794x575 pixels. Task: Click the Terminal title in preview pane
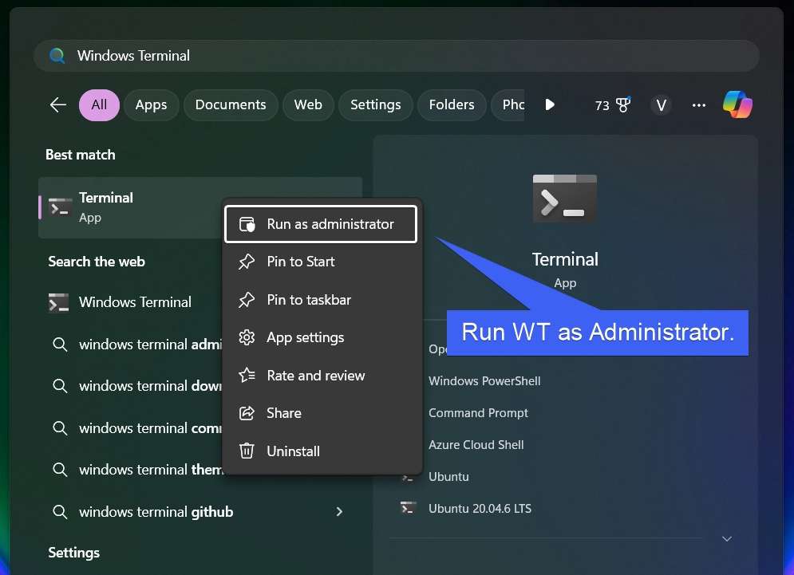(x=565, y=259)
